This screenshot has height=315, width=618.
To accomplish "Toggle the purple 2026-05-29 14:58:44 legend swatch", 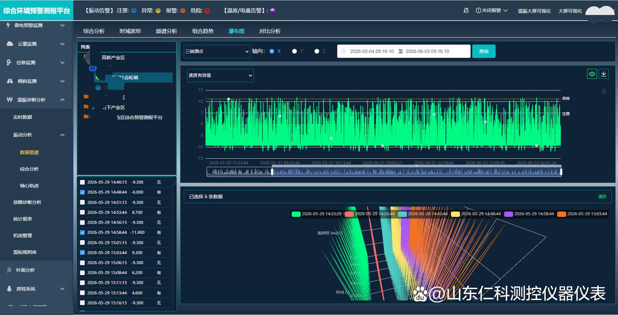I will [509, 214].
